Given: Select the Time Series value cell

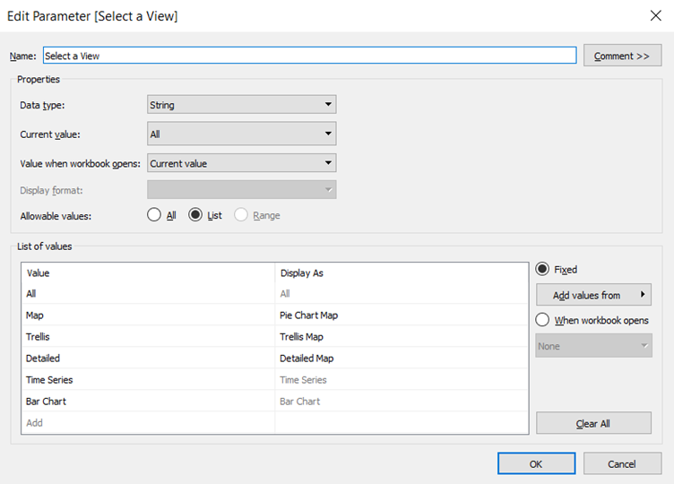Looking at the screenshot, I should [148, 380].
